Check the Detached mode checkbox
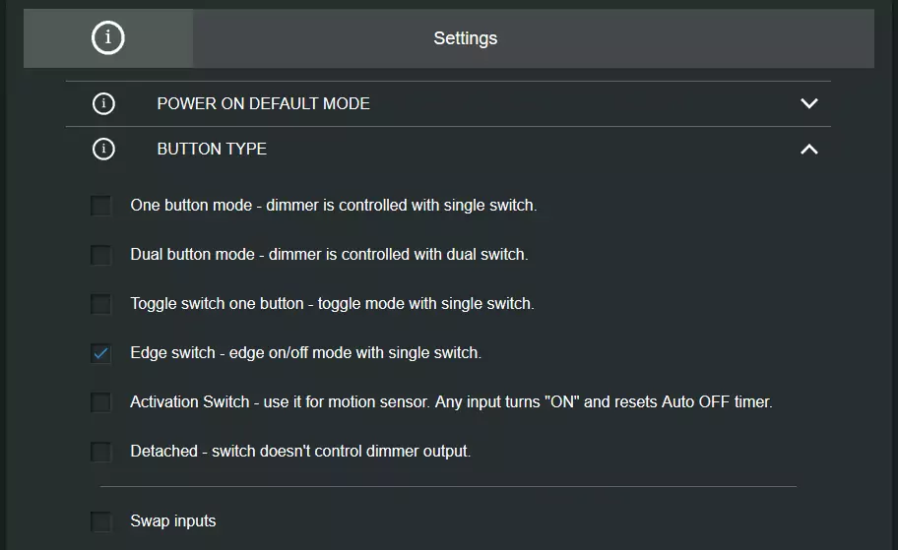 [100, 452]
